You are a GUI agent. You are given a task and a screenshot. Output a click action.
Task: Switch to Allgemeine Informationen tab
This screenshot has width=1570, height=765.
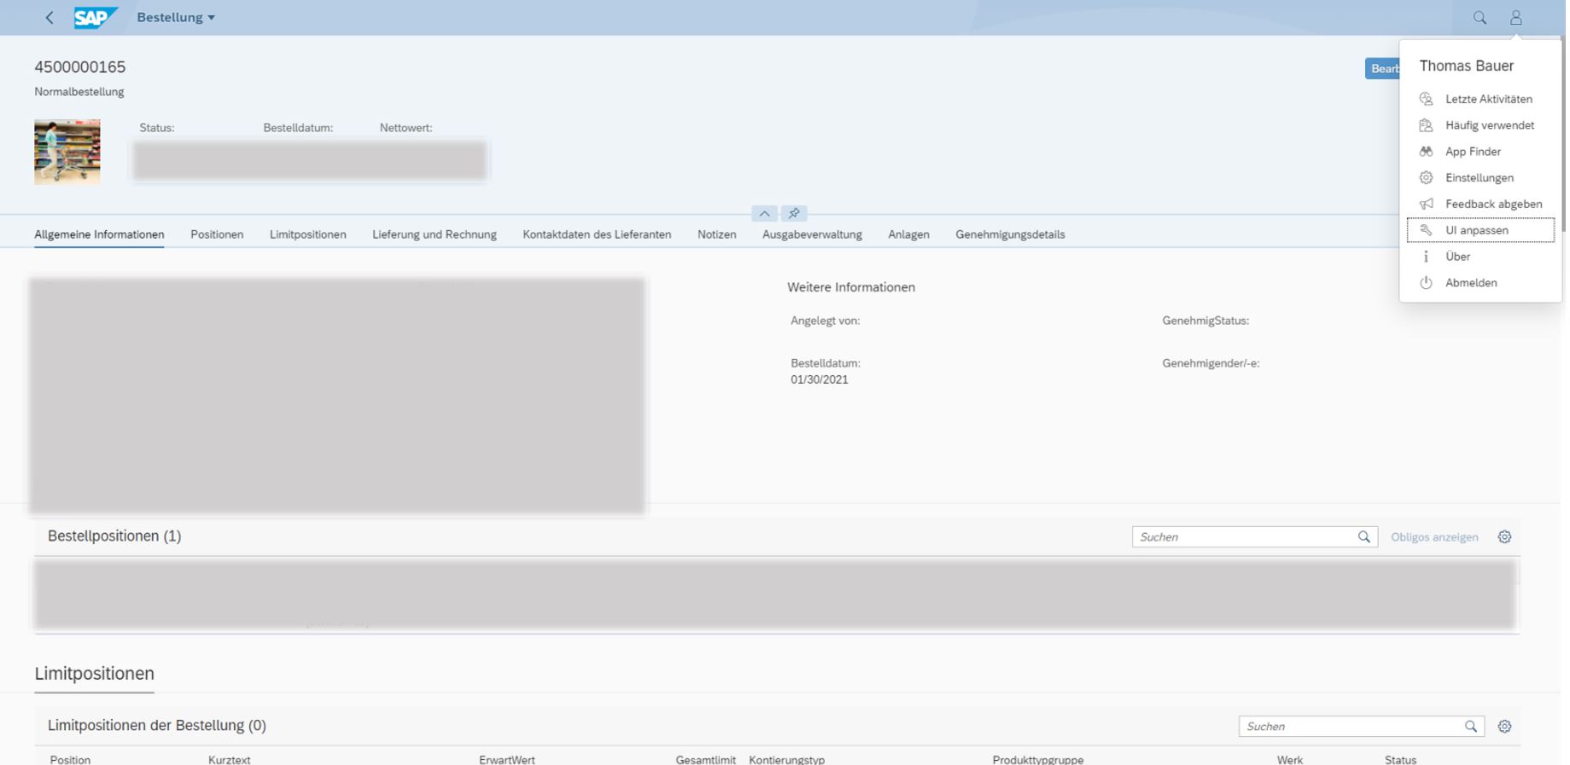point(99,235)
